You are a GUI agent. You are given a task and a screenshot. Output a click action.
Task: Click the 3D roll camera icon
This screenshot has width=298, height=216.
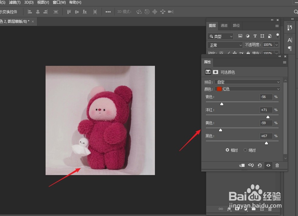click(x=147, y=12)
